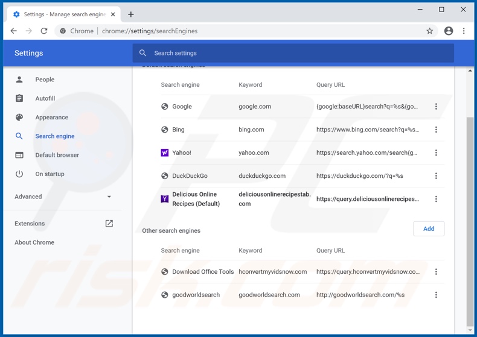Click the Search engine magnifier icon in sidebar
This screenshot has height=337, width=477.
click(x=19, y=136)
